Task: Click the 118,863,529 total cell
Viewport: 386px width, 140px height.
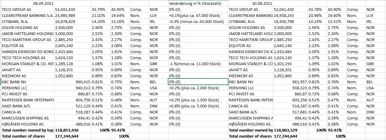Action: pyautogui.click(x=290, y=130)
